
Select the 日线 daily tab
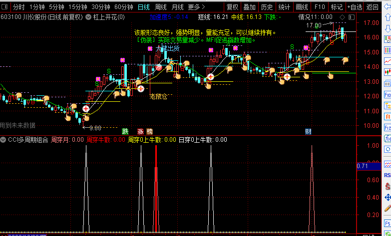point(144,7)
